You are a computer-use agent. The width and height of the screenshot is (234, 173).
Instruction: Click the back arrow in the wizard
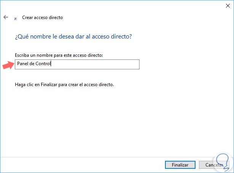[x=6, y=17]
